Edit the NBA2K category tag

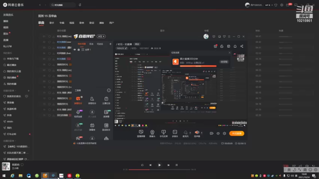tap(122, 48)
